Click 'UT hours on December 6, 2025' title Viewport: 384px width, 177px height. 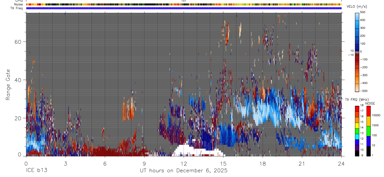[x=184, y=171]
